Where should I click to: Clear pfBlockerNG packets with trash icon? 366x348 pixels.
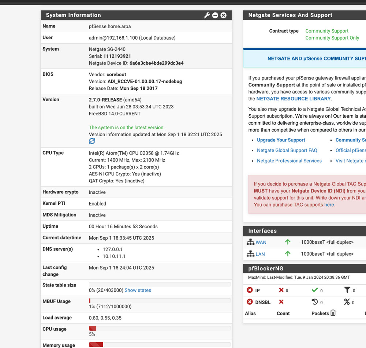tap(333, 313)
